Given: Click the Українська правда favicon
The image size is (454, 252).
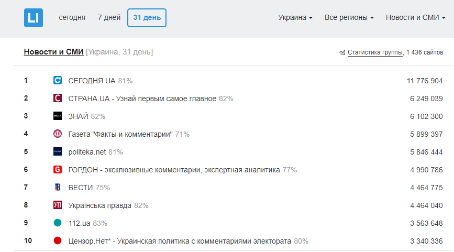Looking at the screenshot, I should (58, 205).
